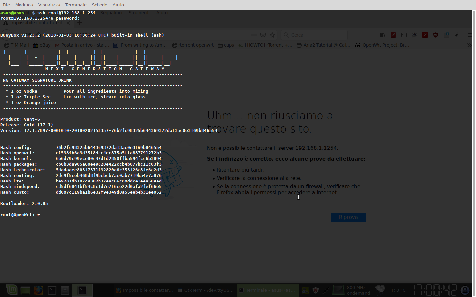Launch terminal from panel launcher
Viewport: 476px width, 297px height.
[x=52, y=290]
